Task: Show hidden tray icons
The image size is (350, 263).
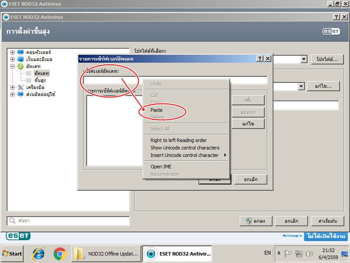Action: coord(279,253)
